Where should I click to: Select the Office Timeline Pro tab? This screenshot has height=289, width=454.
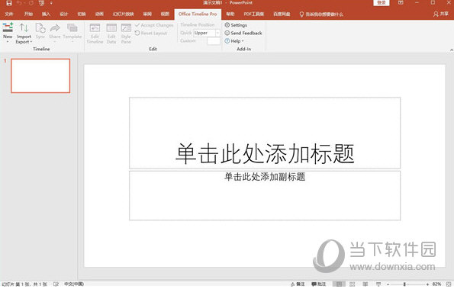(198, 14)
